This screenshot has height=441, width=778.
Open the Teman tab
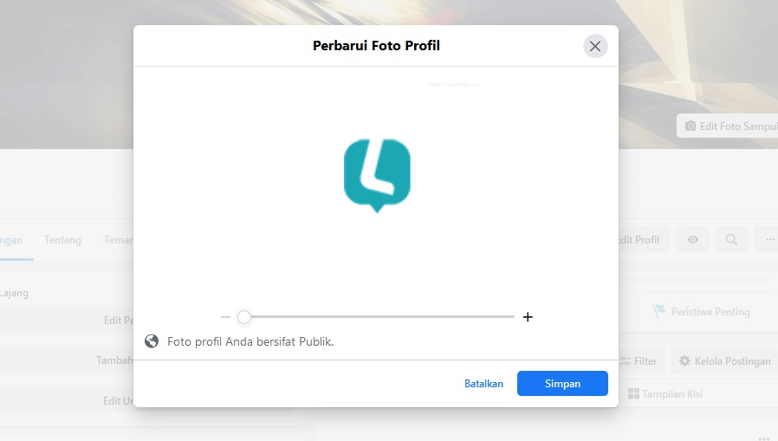118,240
